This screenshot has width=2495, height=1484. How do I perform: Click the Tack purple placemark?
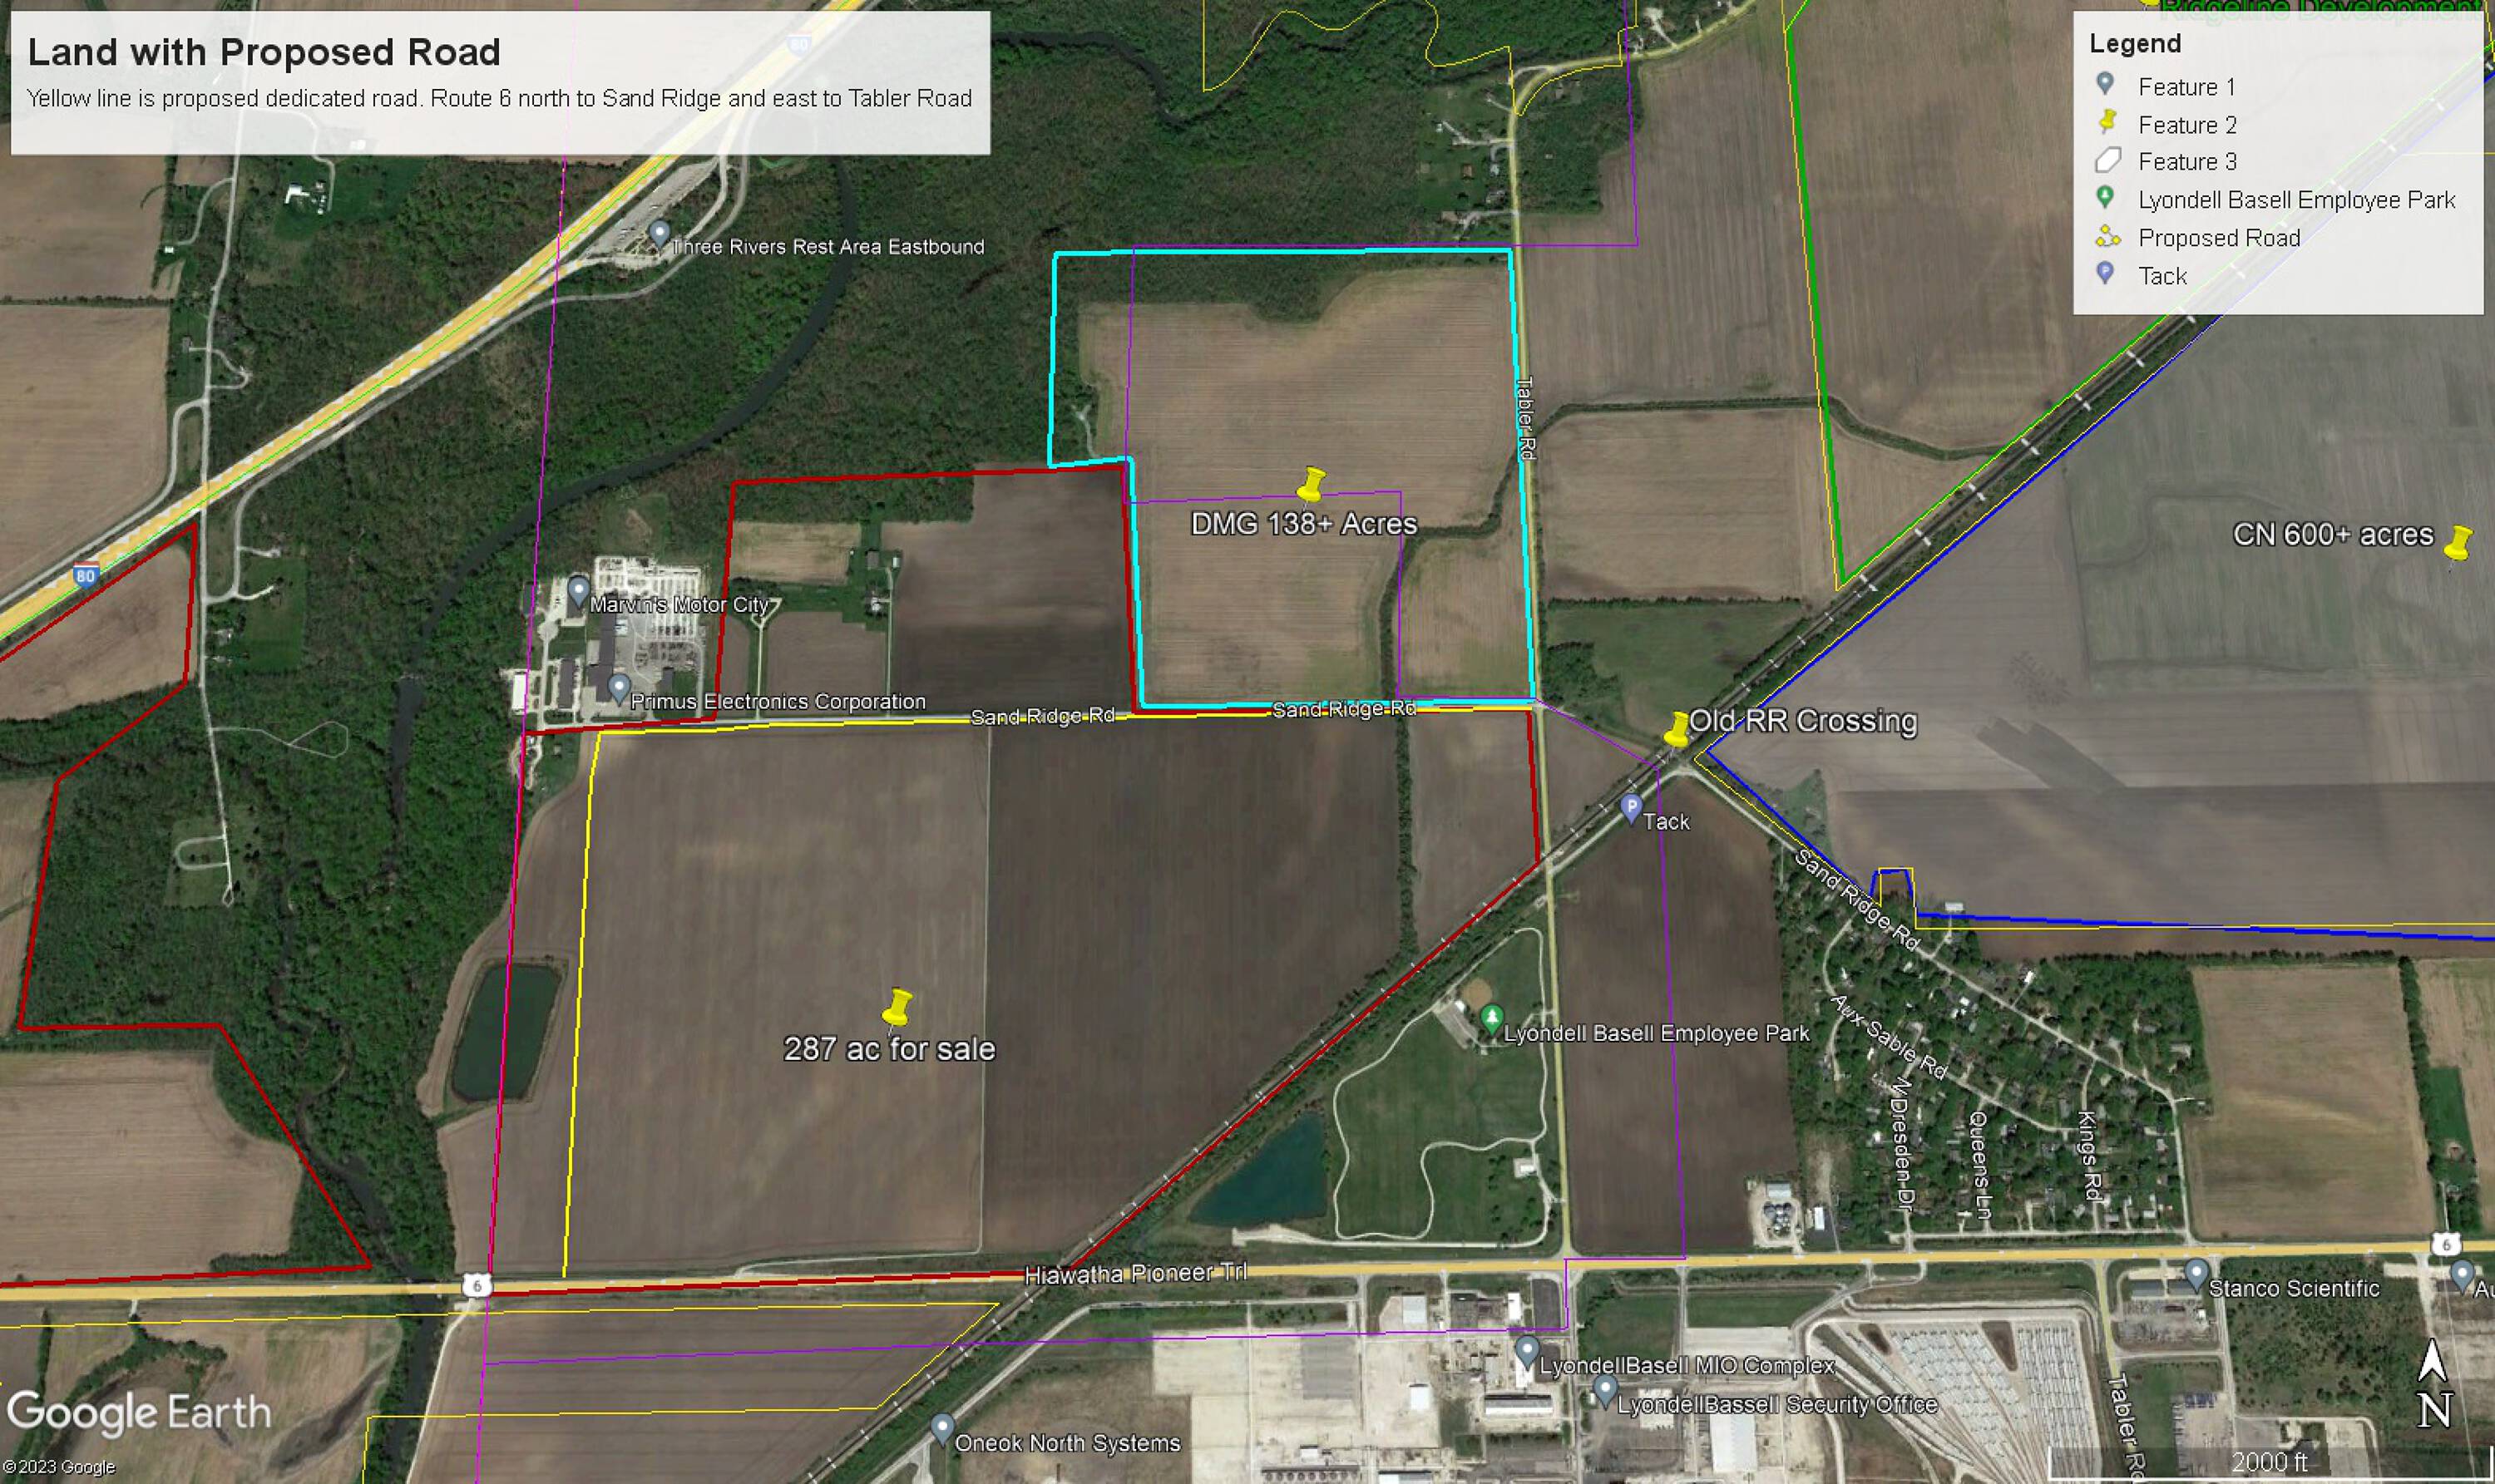(x=1631, y=807)
